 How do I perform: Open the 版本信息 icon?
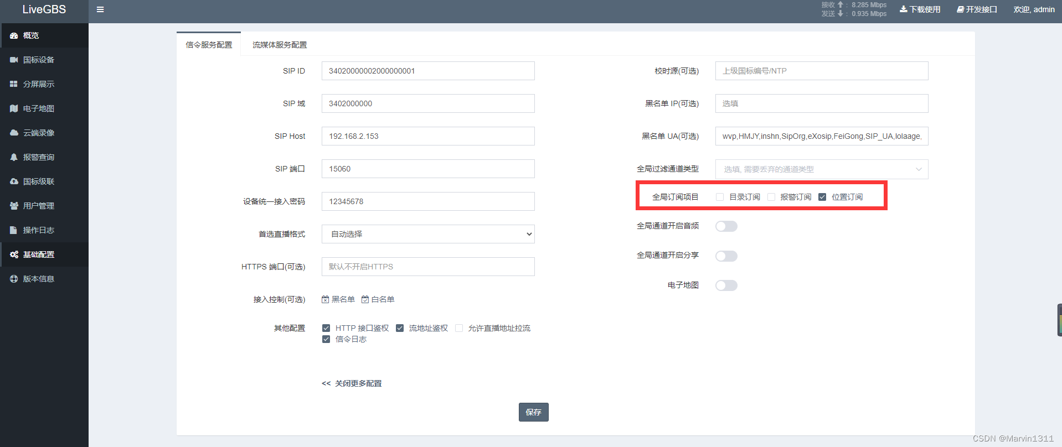point(14,279)
